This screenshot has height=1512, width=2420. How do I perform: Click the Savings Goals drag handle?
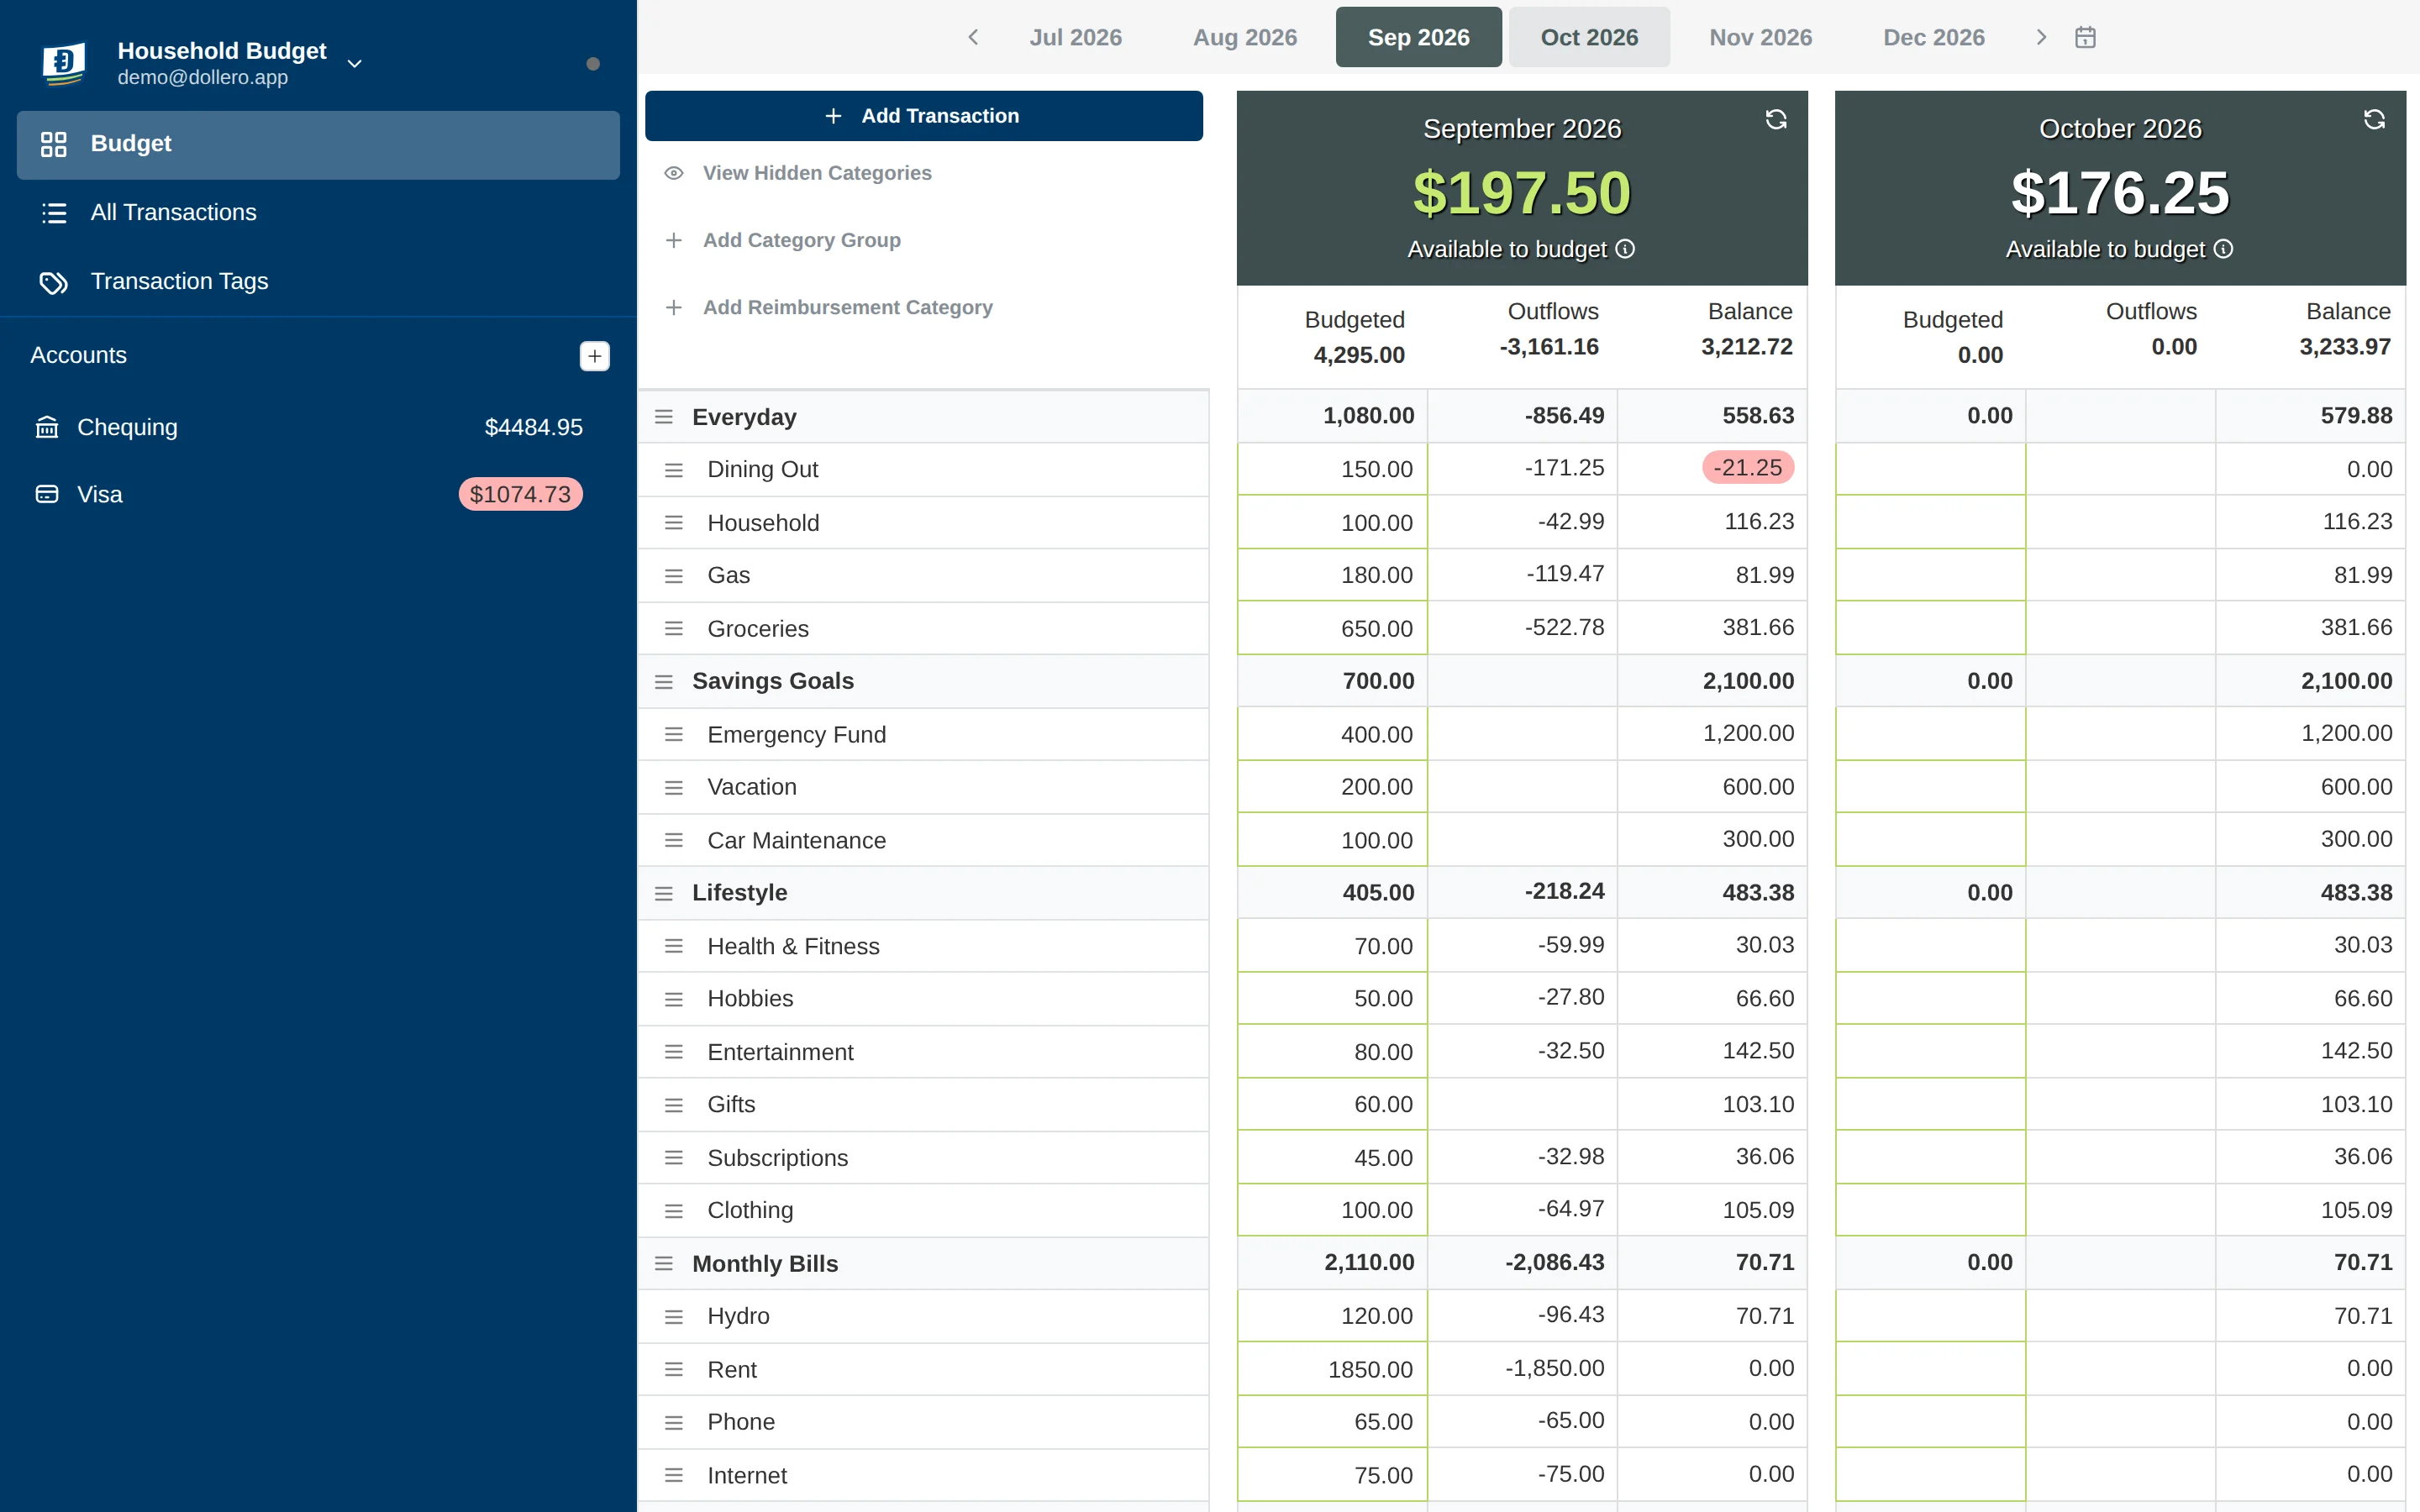point(664,682)
